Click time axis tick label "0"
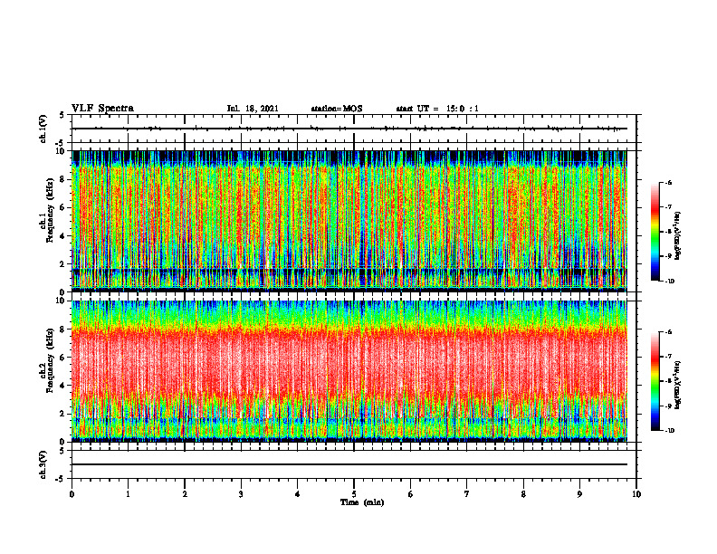Screen dimensions: 717x554 72,494
